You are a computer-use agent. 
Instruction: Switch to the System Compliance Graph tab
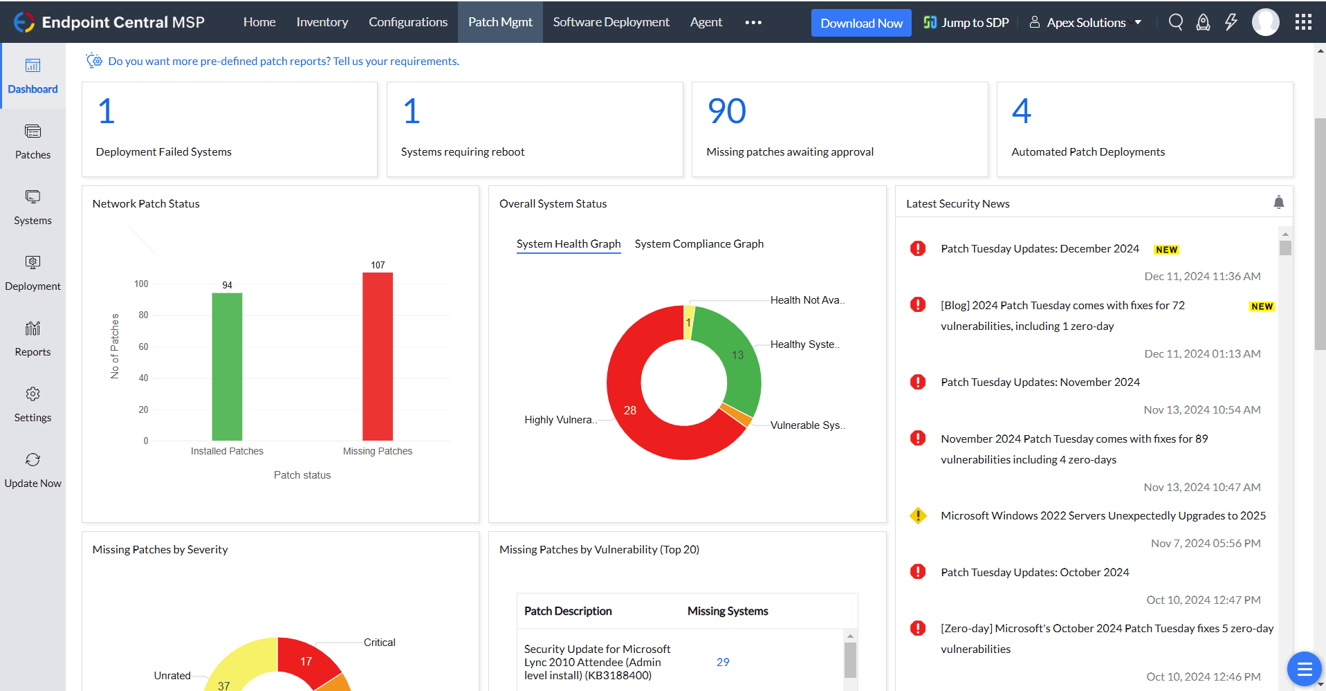coord(699,243)
